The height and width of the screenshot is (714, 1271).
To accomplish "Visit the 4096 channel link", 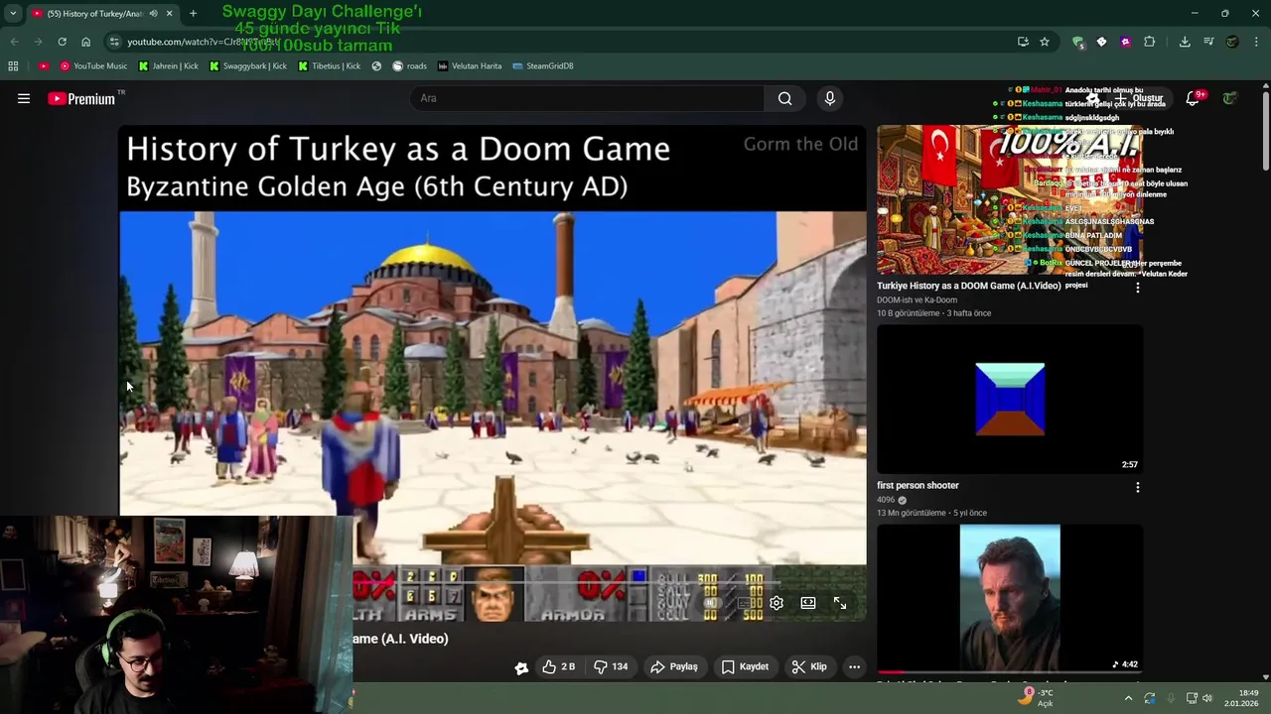I will [x=886, y=500].
